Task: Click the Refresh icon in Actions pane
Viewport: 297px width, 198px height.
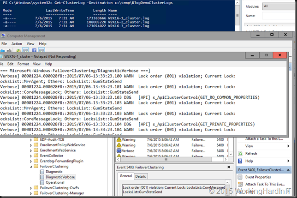Action: [x=240, y=154]
